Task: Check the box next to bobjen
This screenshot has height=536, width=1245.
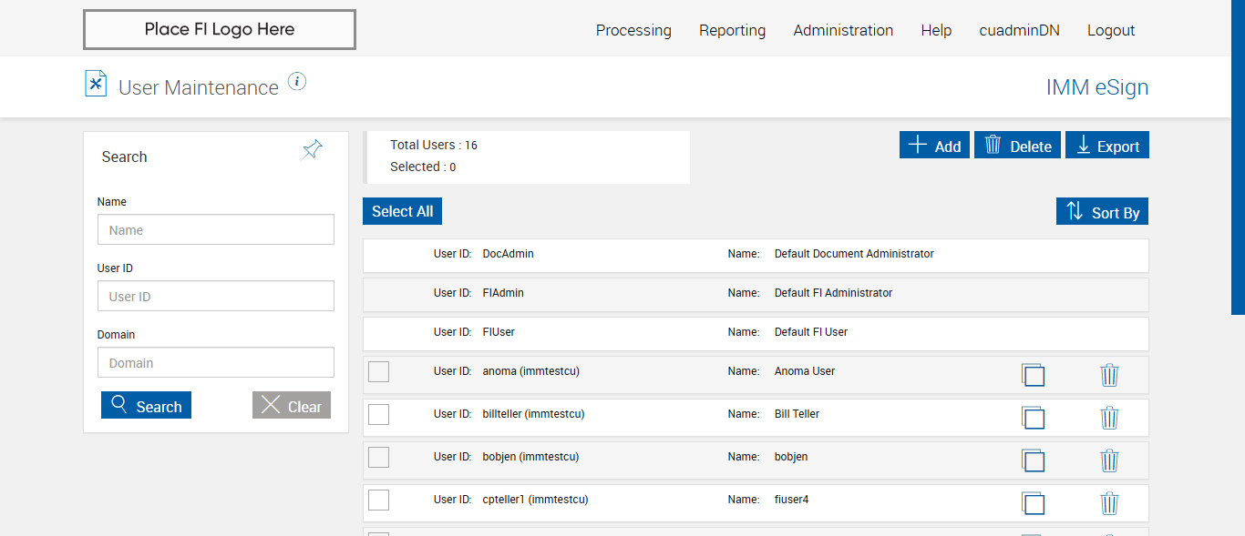Action: (378, 457)
